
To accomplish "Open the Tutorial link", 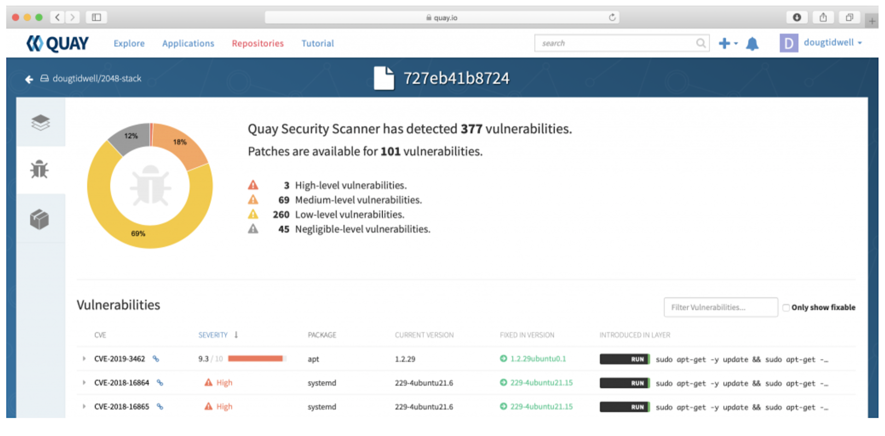I will (317, 43).
